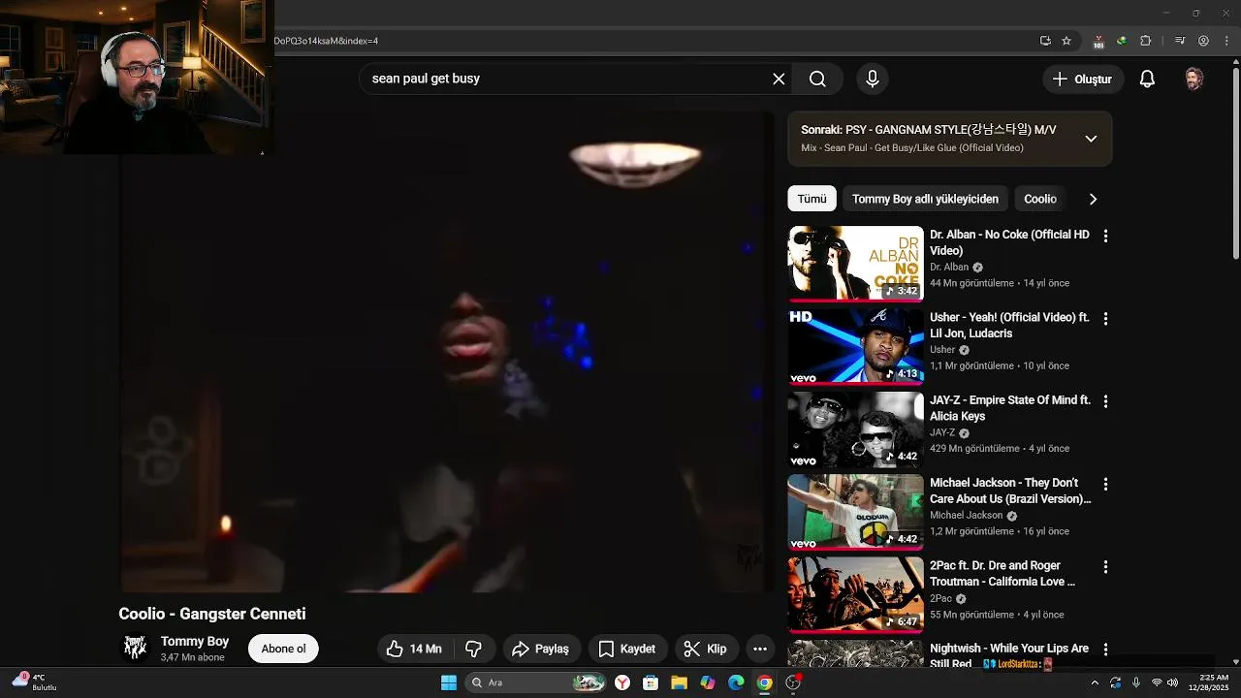Select the Tümü filter chip
Screen dimensions: 1241x698
tap(811, 199)
